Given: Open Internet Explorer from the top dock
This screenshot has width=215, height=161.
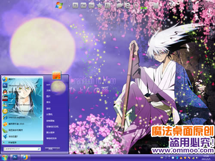Looking at the screenshot, I should click(x=128, y=6).
